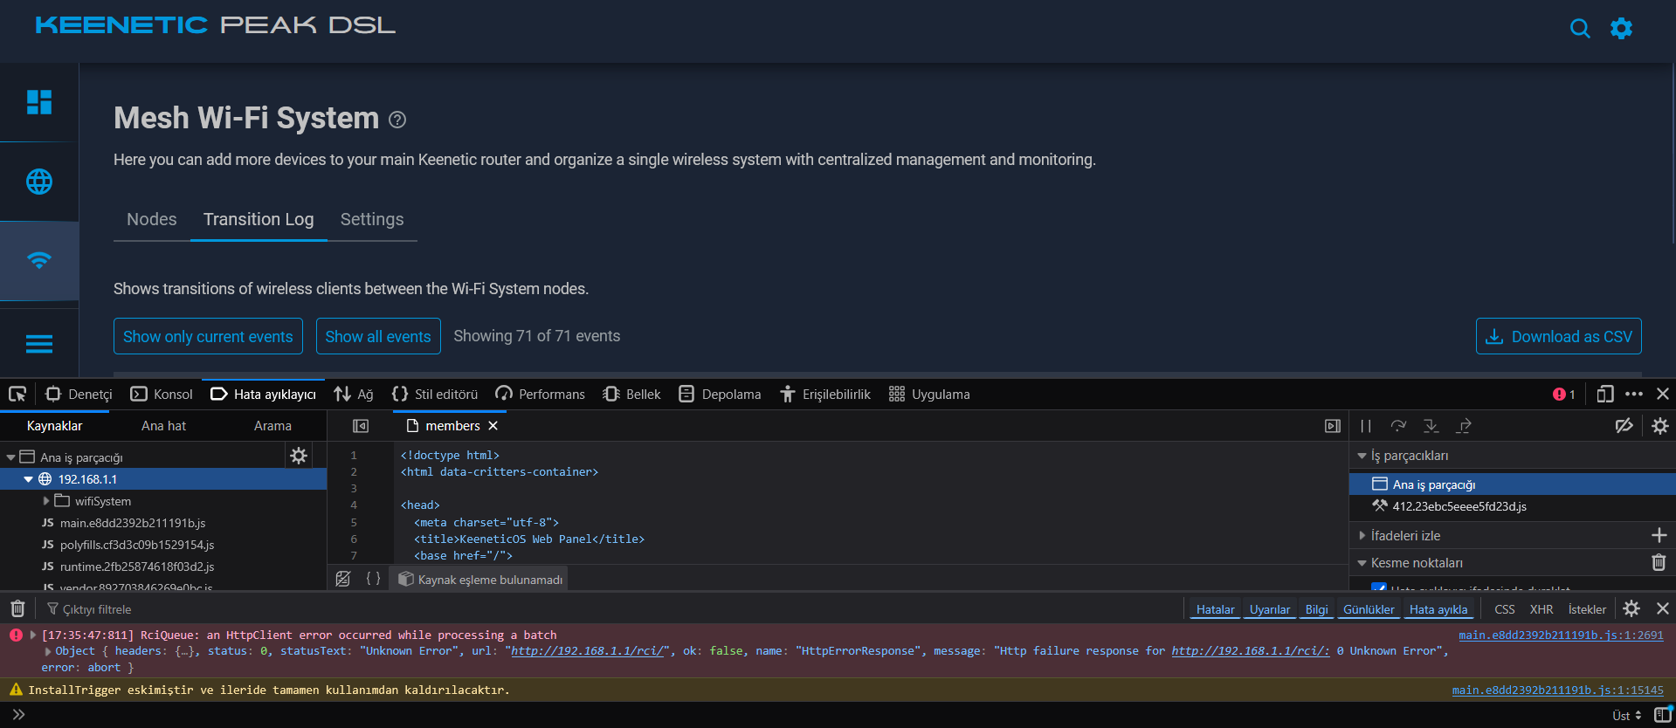
Task: Collapse İş parçacıkları section
Action: click(x=1362, y=456)
